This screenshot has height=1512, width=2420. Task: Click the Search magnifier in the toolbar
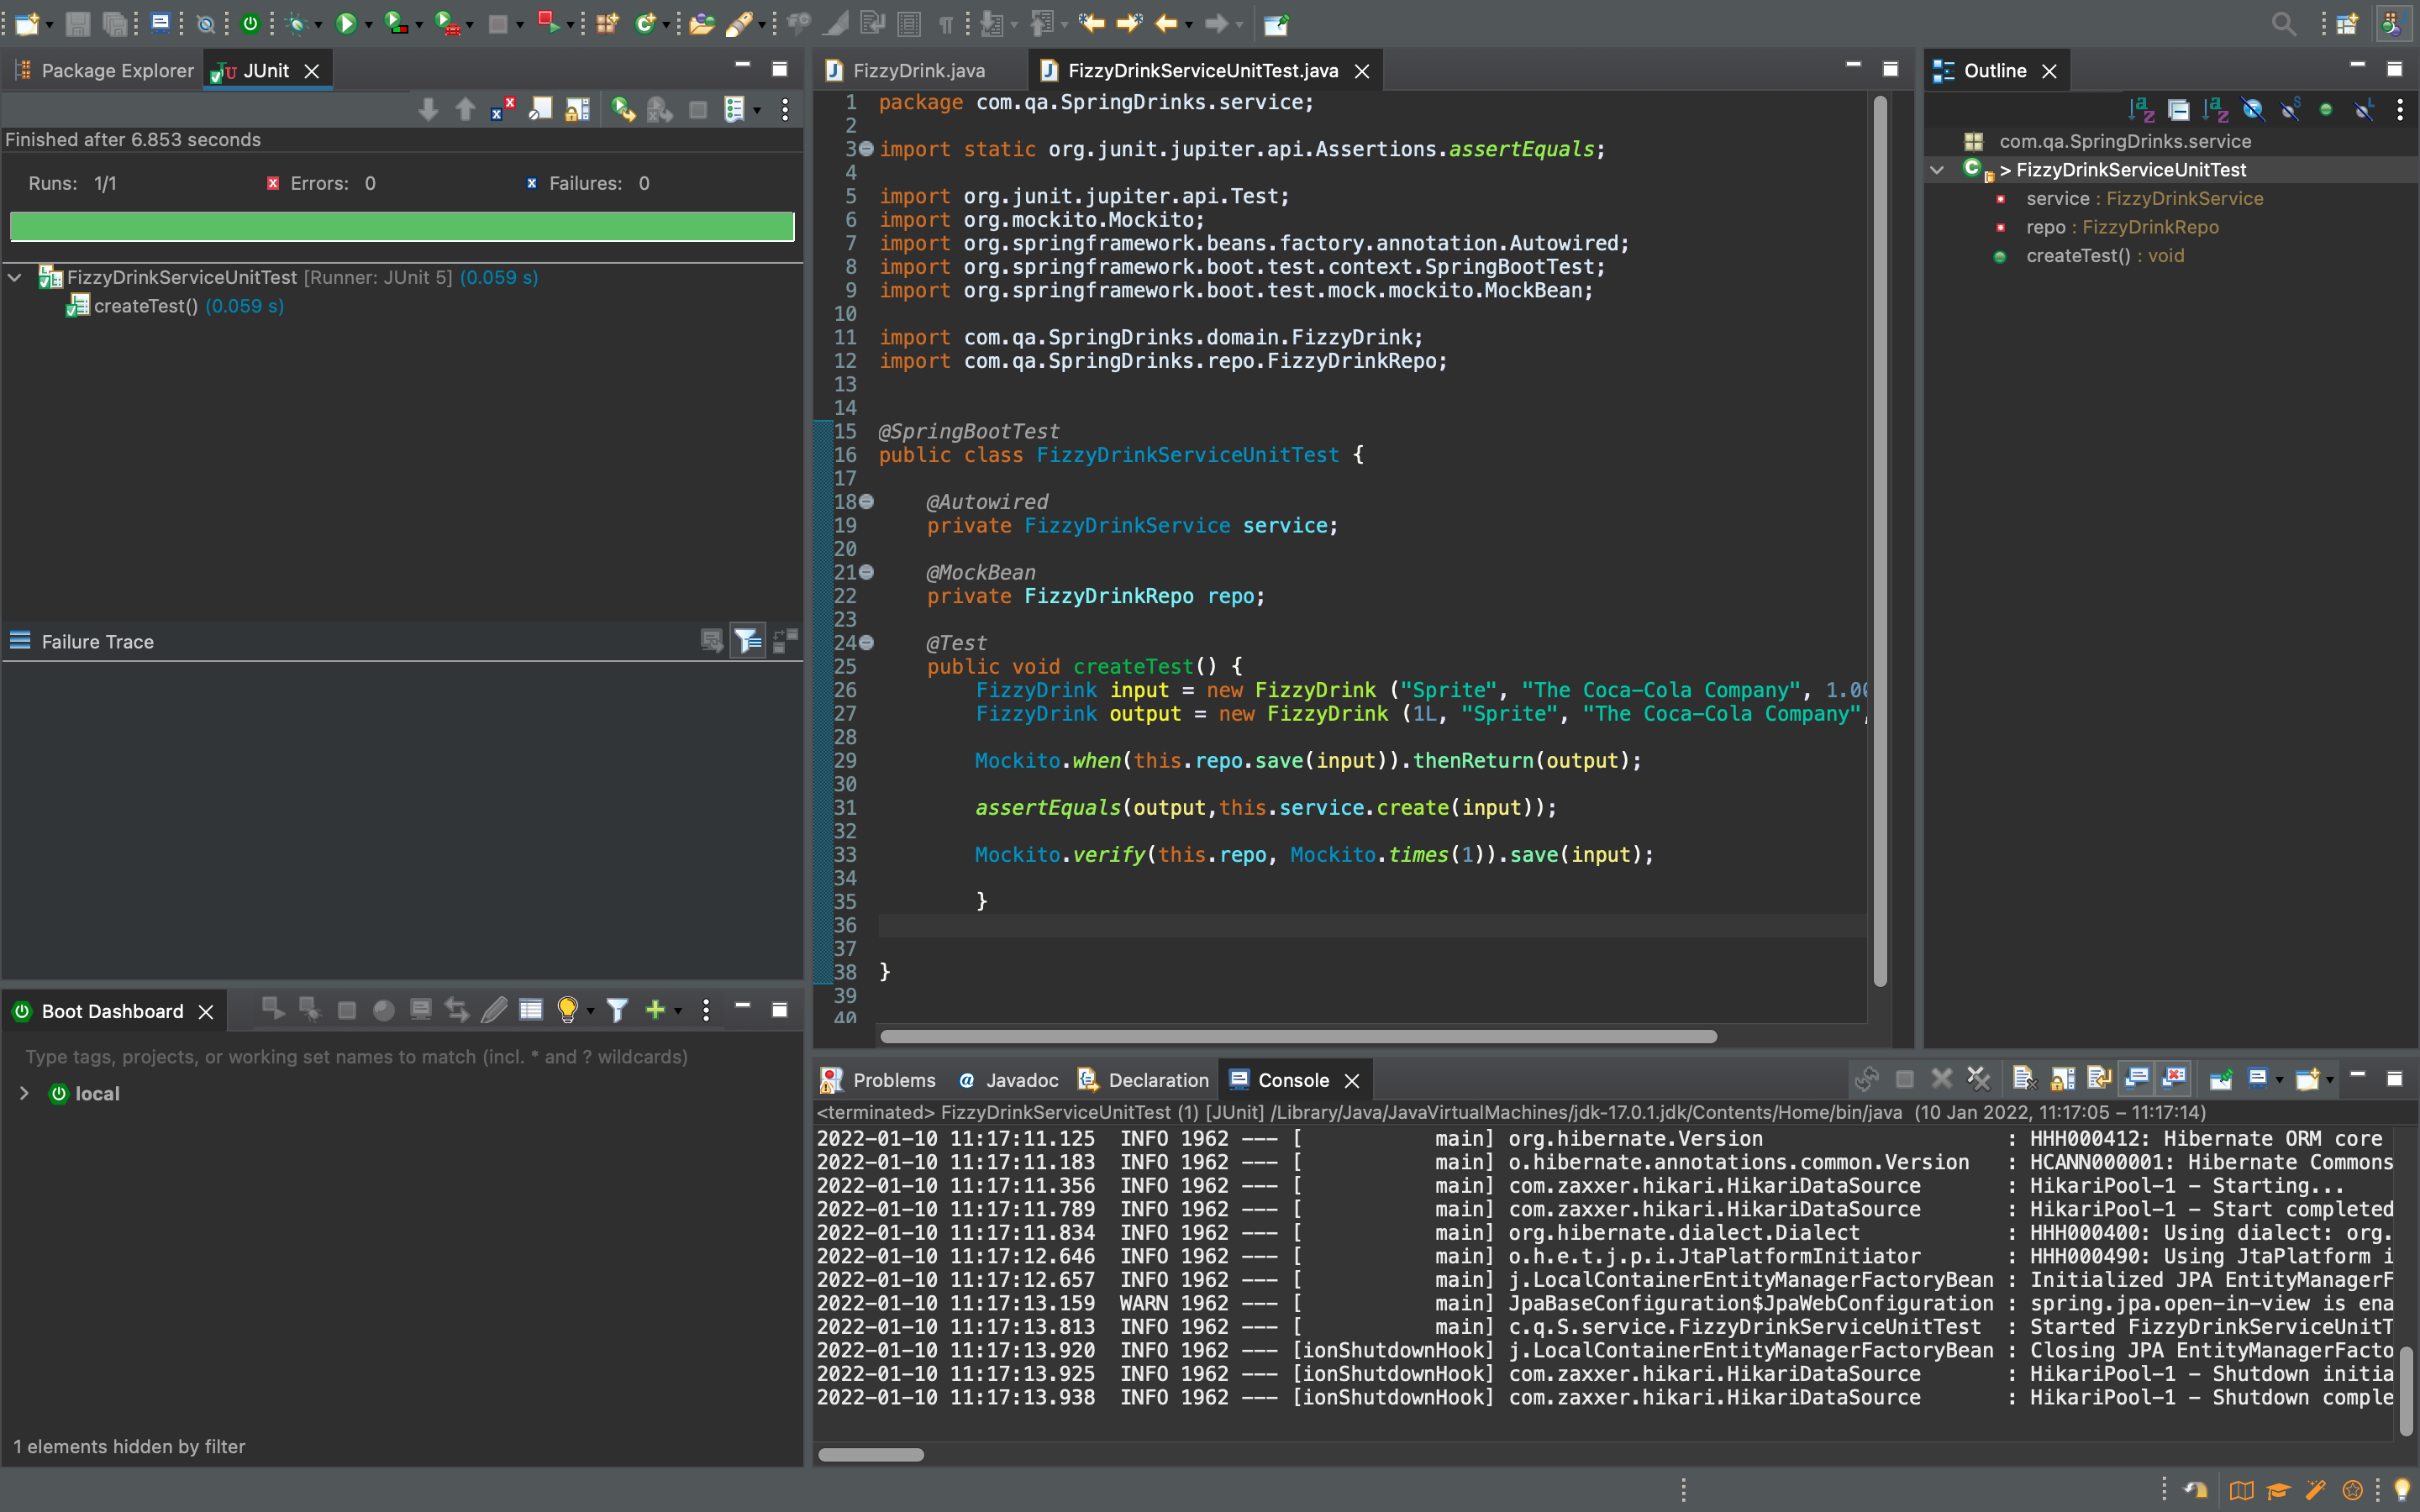click(x=2283, y=24)
